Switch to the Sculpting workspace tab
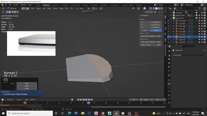207x116 pixels. click(x=55, y=5)
